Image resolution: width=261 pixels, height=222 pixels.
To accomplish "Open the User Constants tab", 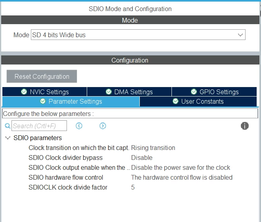I will pyautogui.click(x=198, y=101).
